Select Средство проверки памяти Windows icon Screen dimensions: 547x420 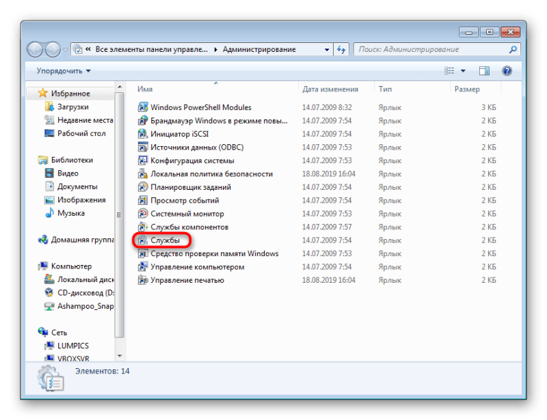pos(143,253)
